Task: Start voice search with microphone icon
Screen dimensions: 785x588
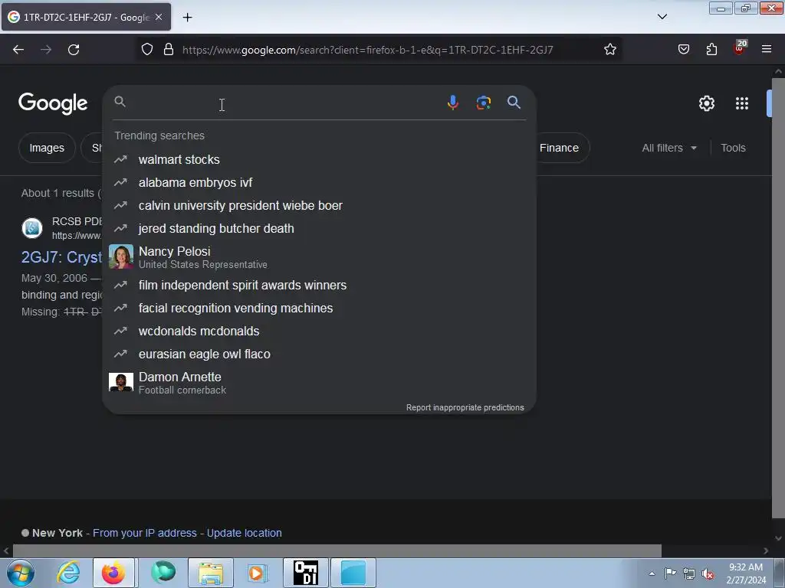Action: tap(452, 103)
